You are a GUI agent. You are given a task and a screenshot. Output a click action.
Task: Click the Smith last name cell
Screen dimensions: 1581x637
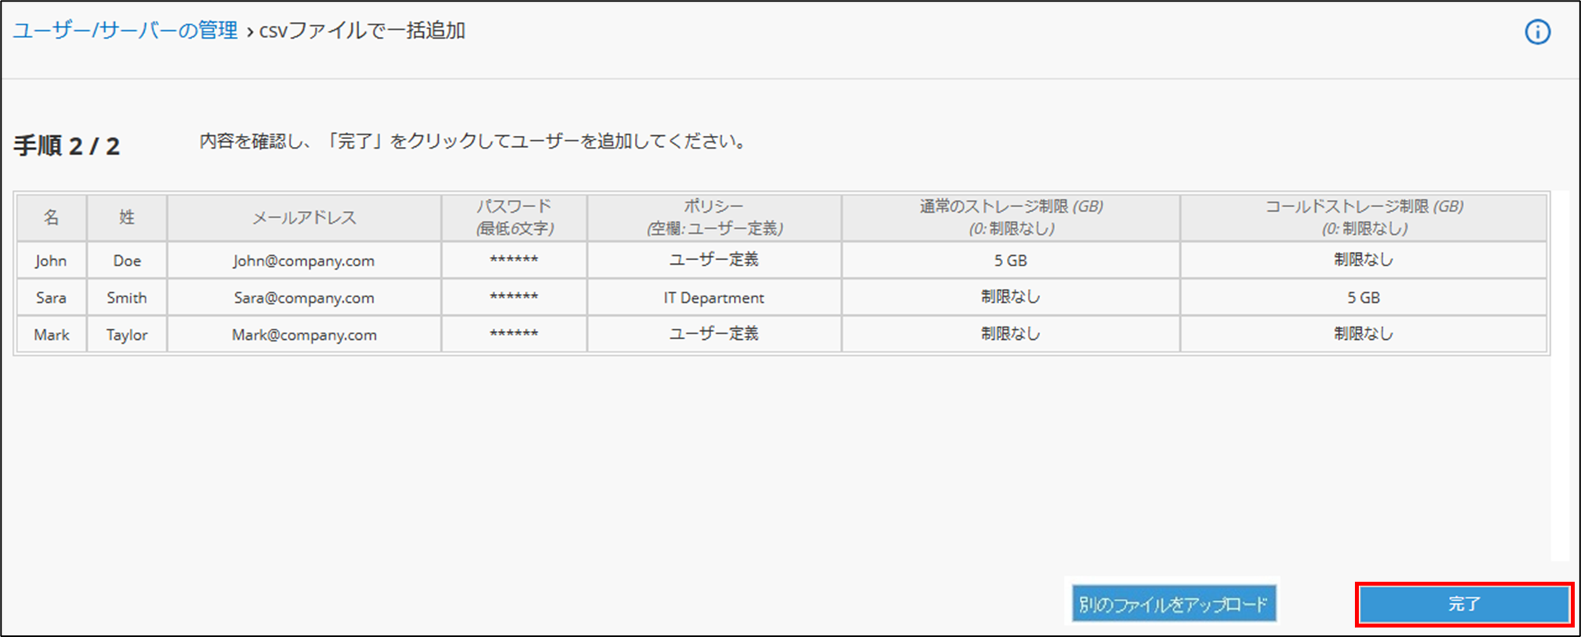[127, 297]
